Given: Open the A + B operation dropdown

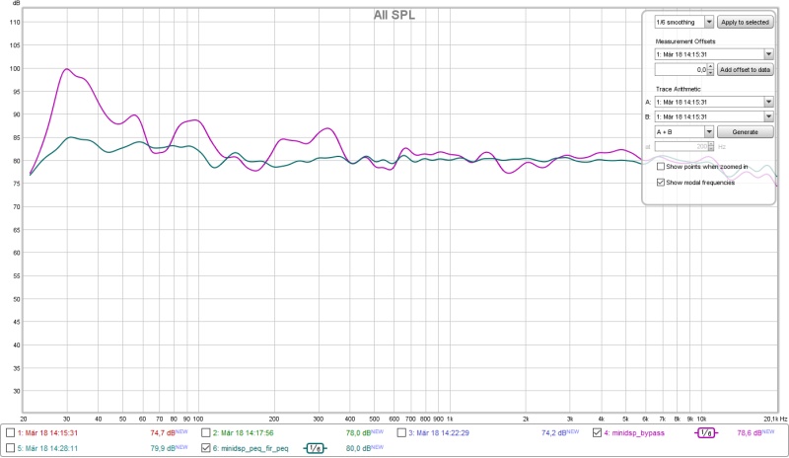Looking at the screenshot, I should point(708,131).
